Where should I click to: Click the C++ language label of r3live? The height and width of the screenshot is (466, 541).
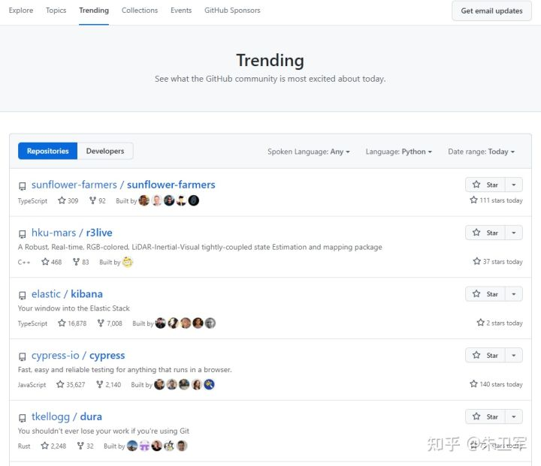24,263
